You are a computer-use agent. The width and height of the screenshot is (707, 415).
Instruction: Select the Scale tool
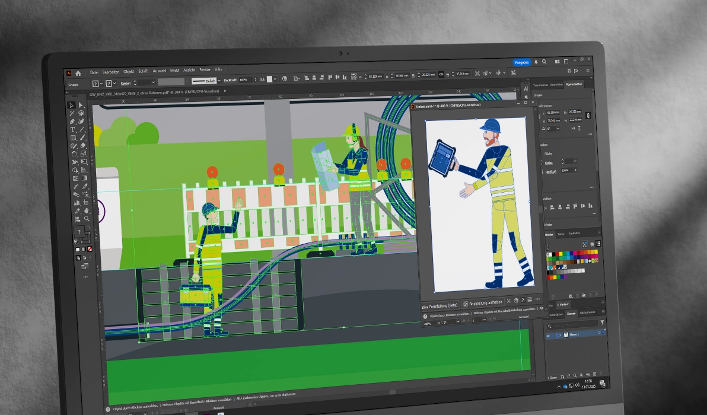click(84, 154)
